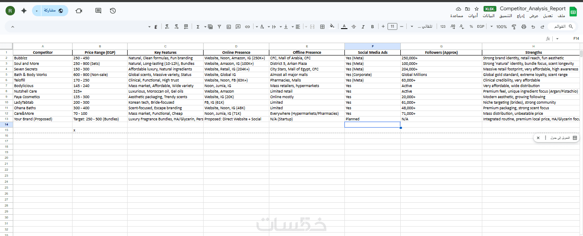Open the comments panel icon
The height and width of the screenshot is (236, 583).
(98, 11)
